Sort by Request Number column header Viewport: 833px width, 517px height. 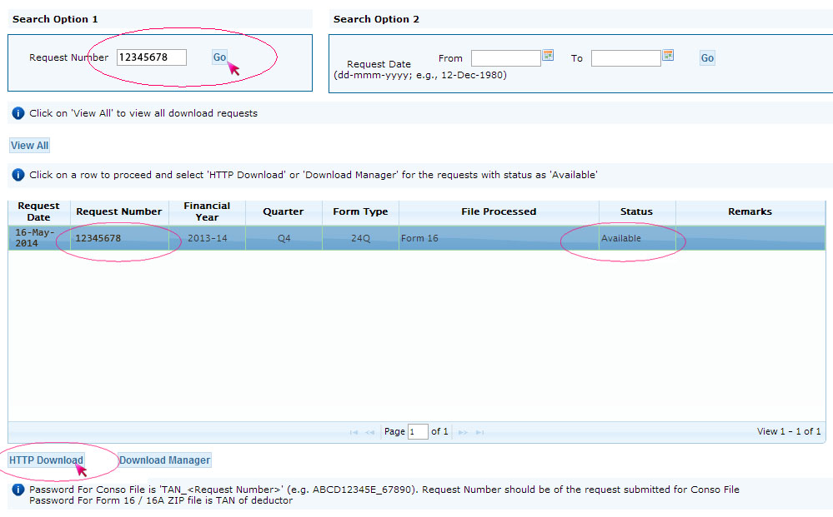click(x=119, y=211)
